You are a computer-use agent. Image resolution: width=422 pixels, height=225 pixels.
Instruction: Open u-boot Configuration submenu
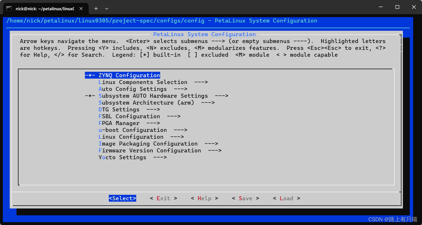(143, 130)
